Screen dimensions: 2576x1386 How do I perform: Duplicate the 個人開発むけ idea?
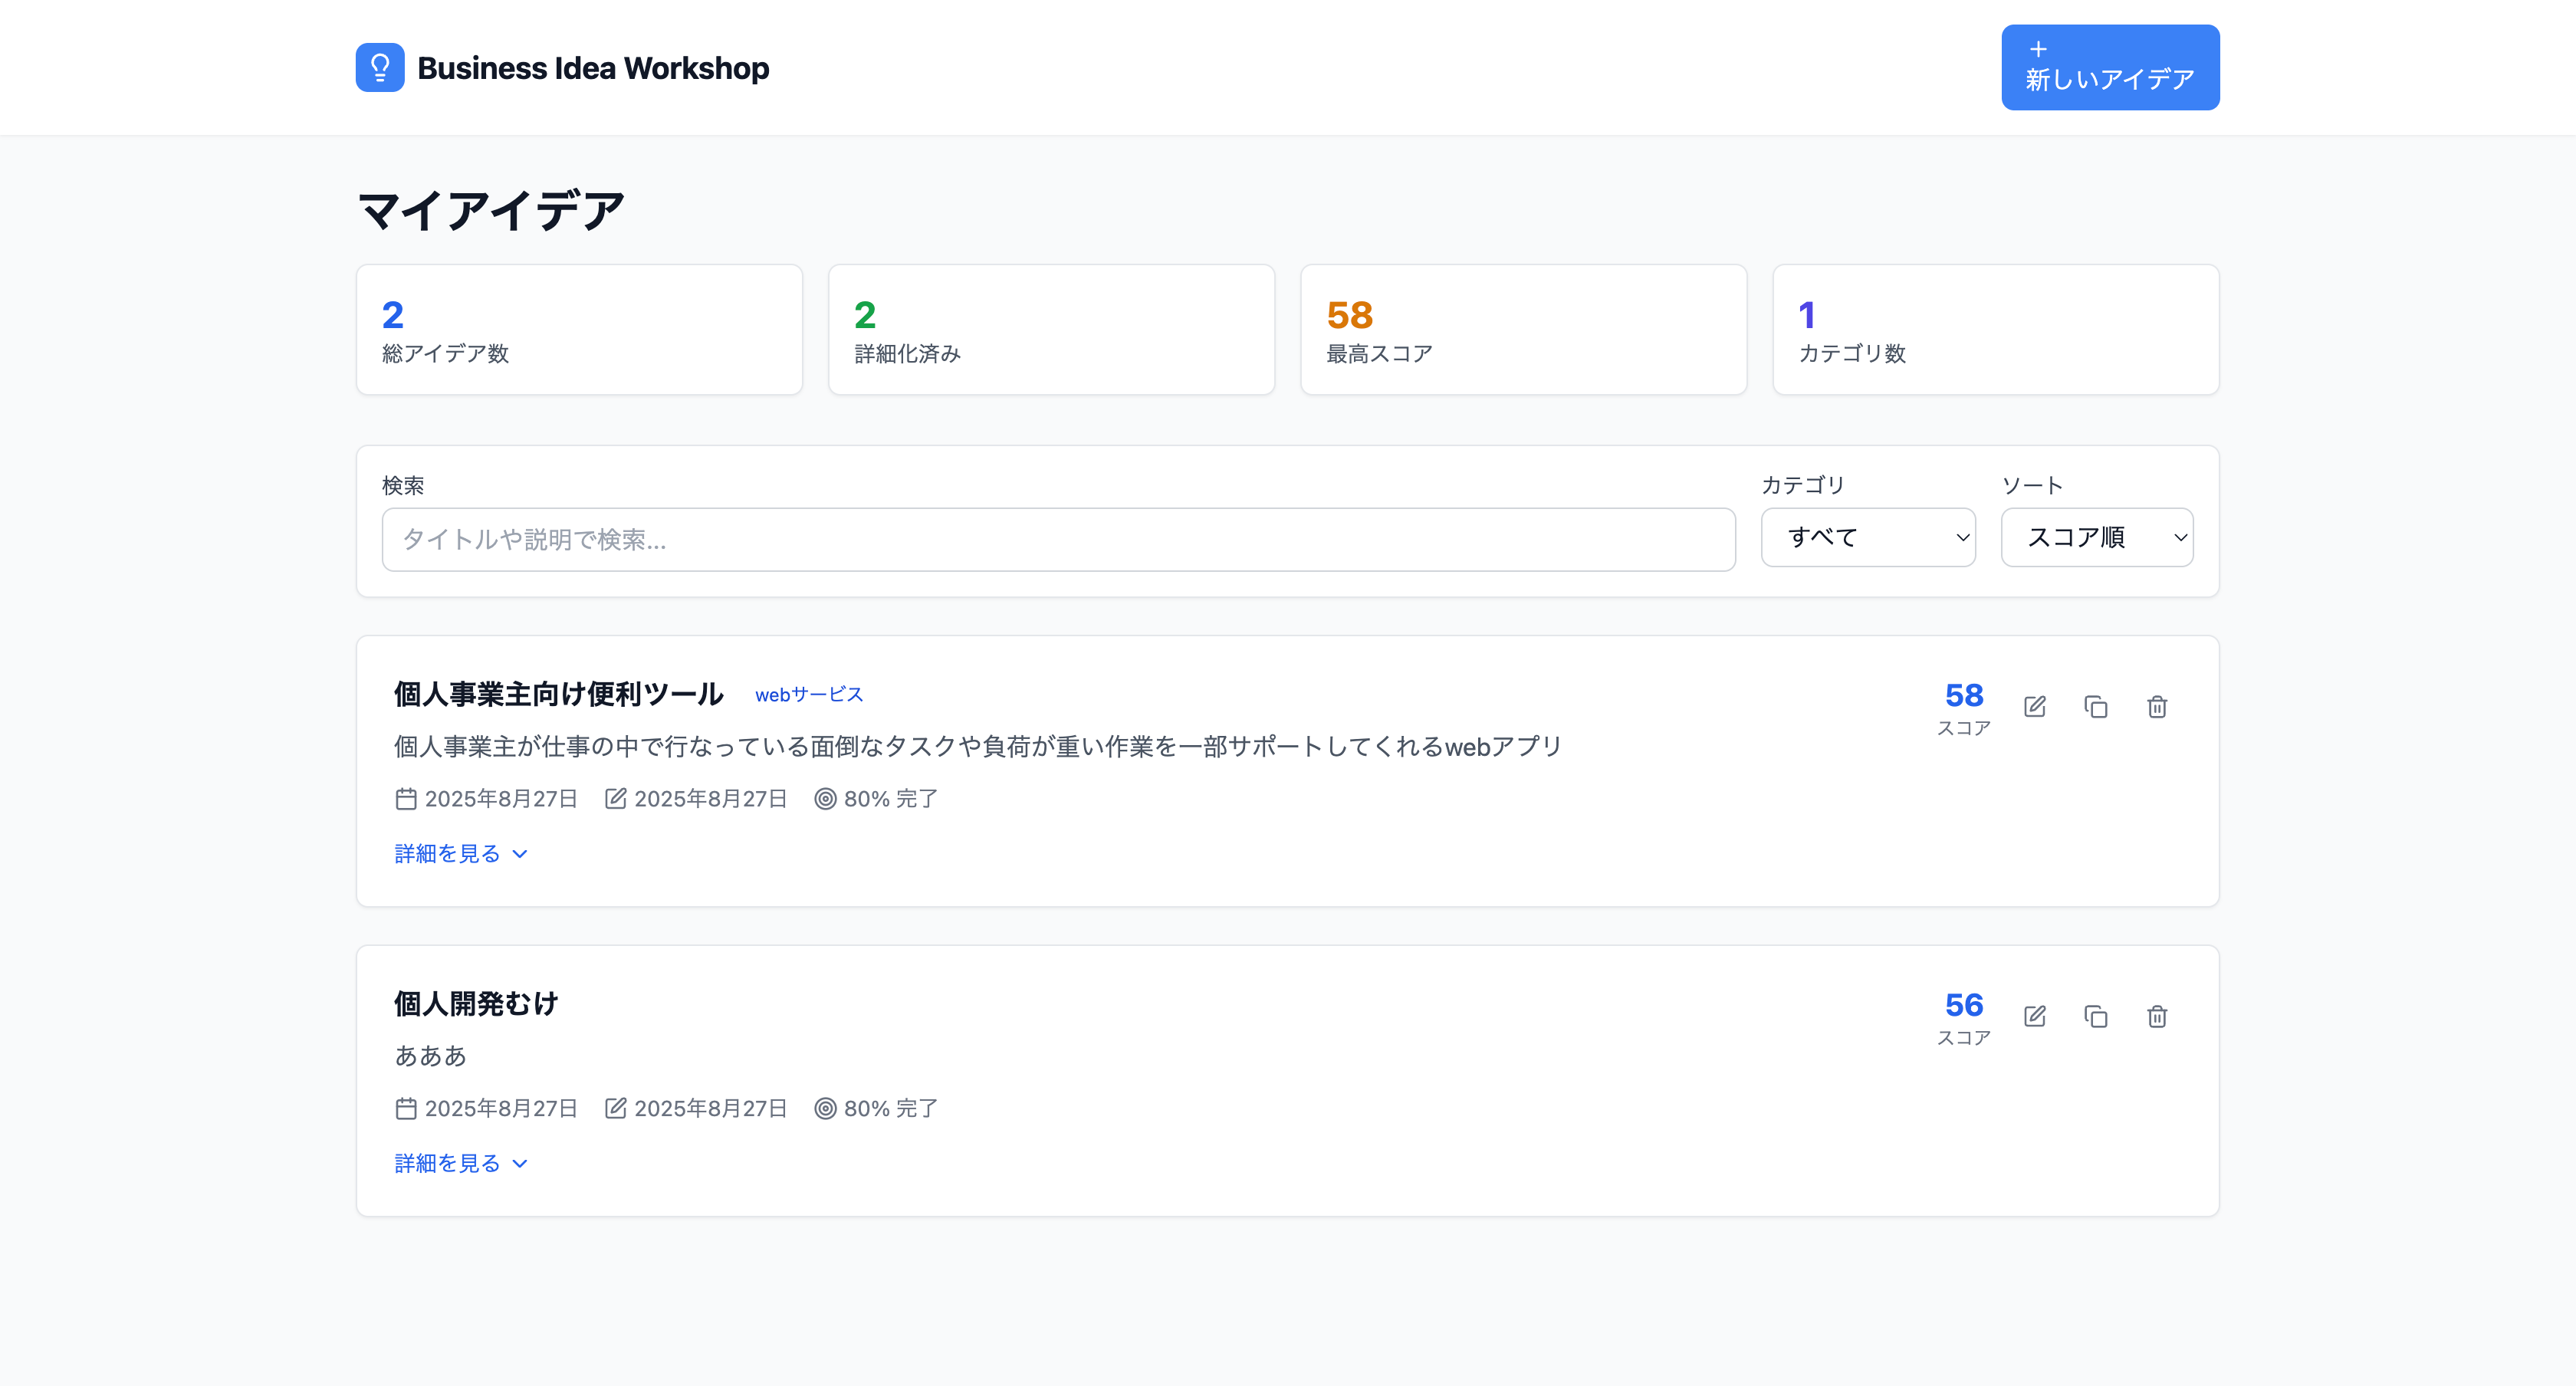coord(2095,1017)
